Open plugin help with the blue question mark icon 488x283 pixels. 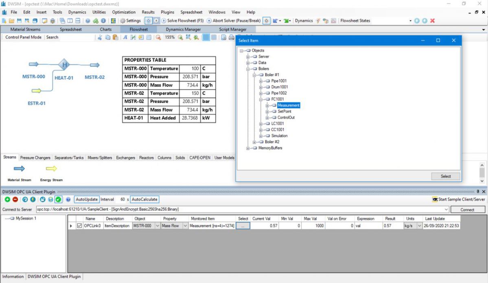click(67, 199)
